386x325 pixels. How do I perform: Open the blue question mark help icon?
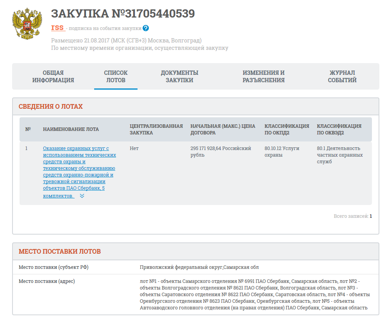point(146,28)
